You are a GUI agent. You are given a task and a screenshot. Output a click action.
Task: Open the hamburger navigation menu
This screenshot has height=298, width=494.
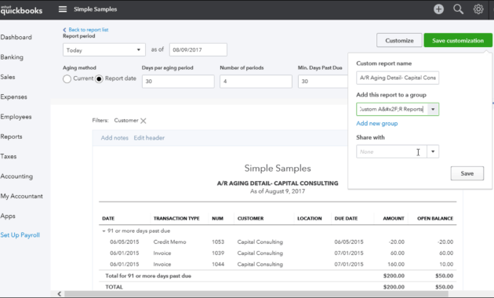point(63,9)
